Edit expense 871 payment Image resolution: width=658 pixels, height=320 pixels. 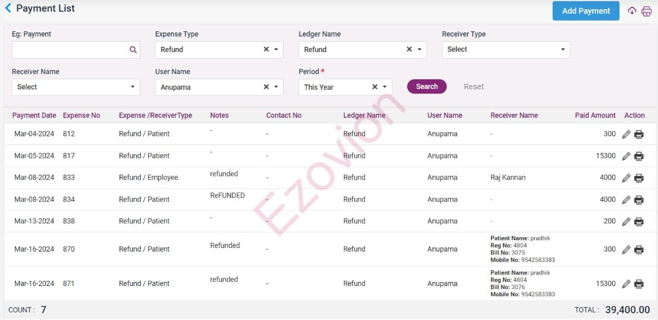click(x=626, y=284)
